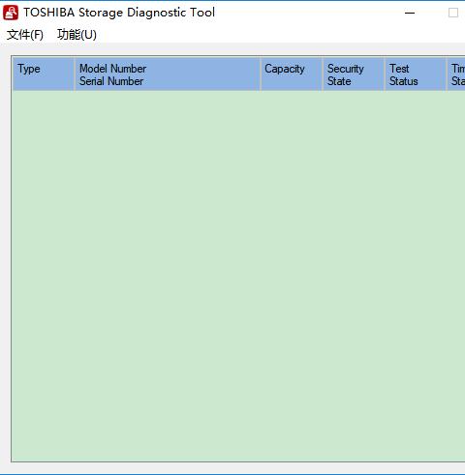465x475 pixels.
Task: Click the Security State column header
Action: (354, 74)
